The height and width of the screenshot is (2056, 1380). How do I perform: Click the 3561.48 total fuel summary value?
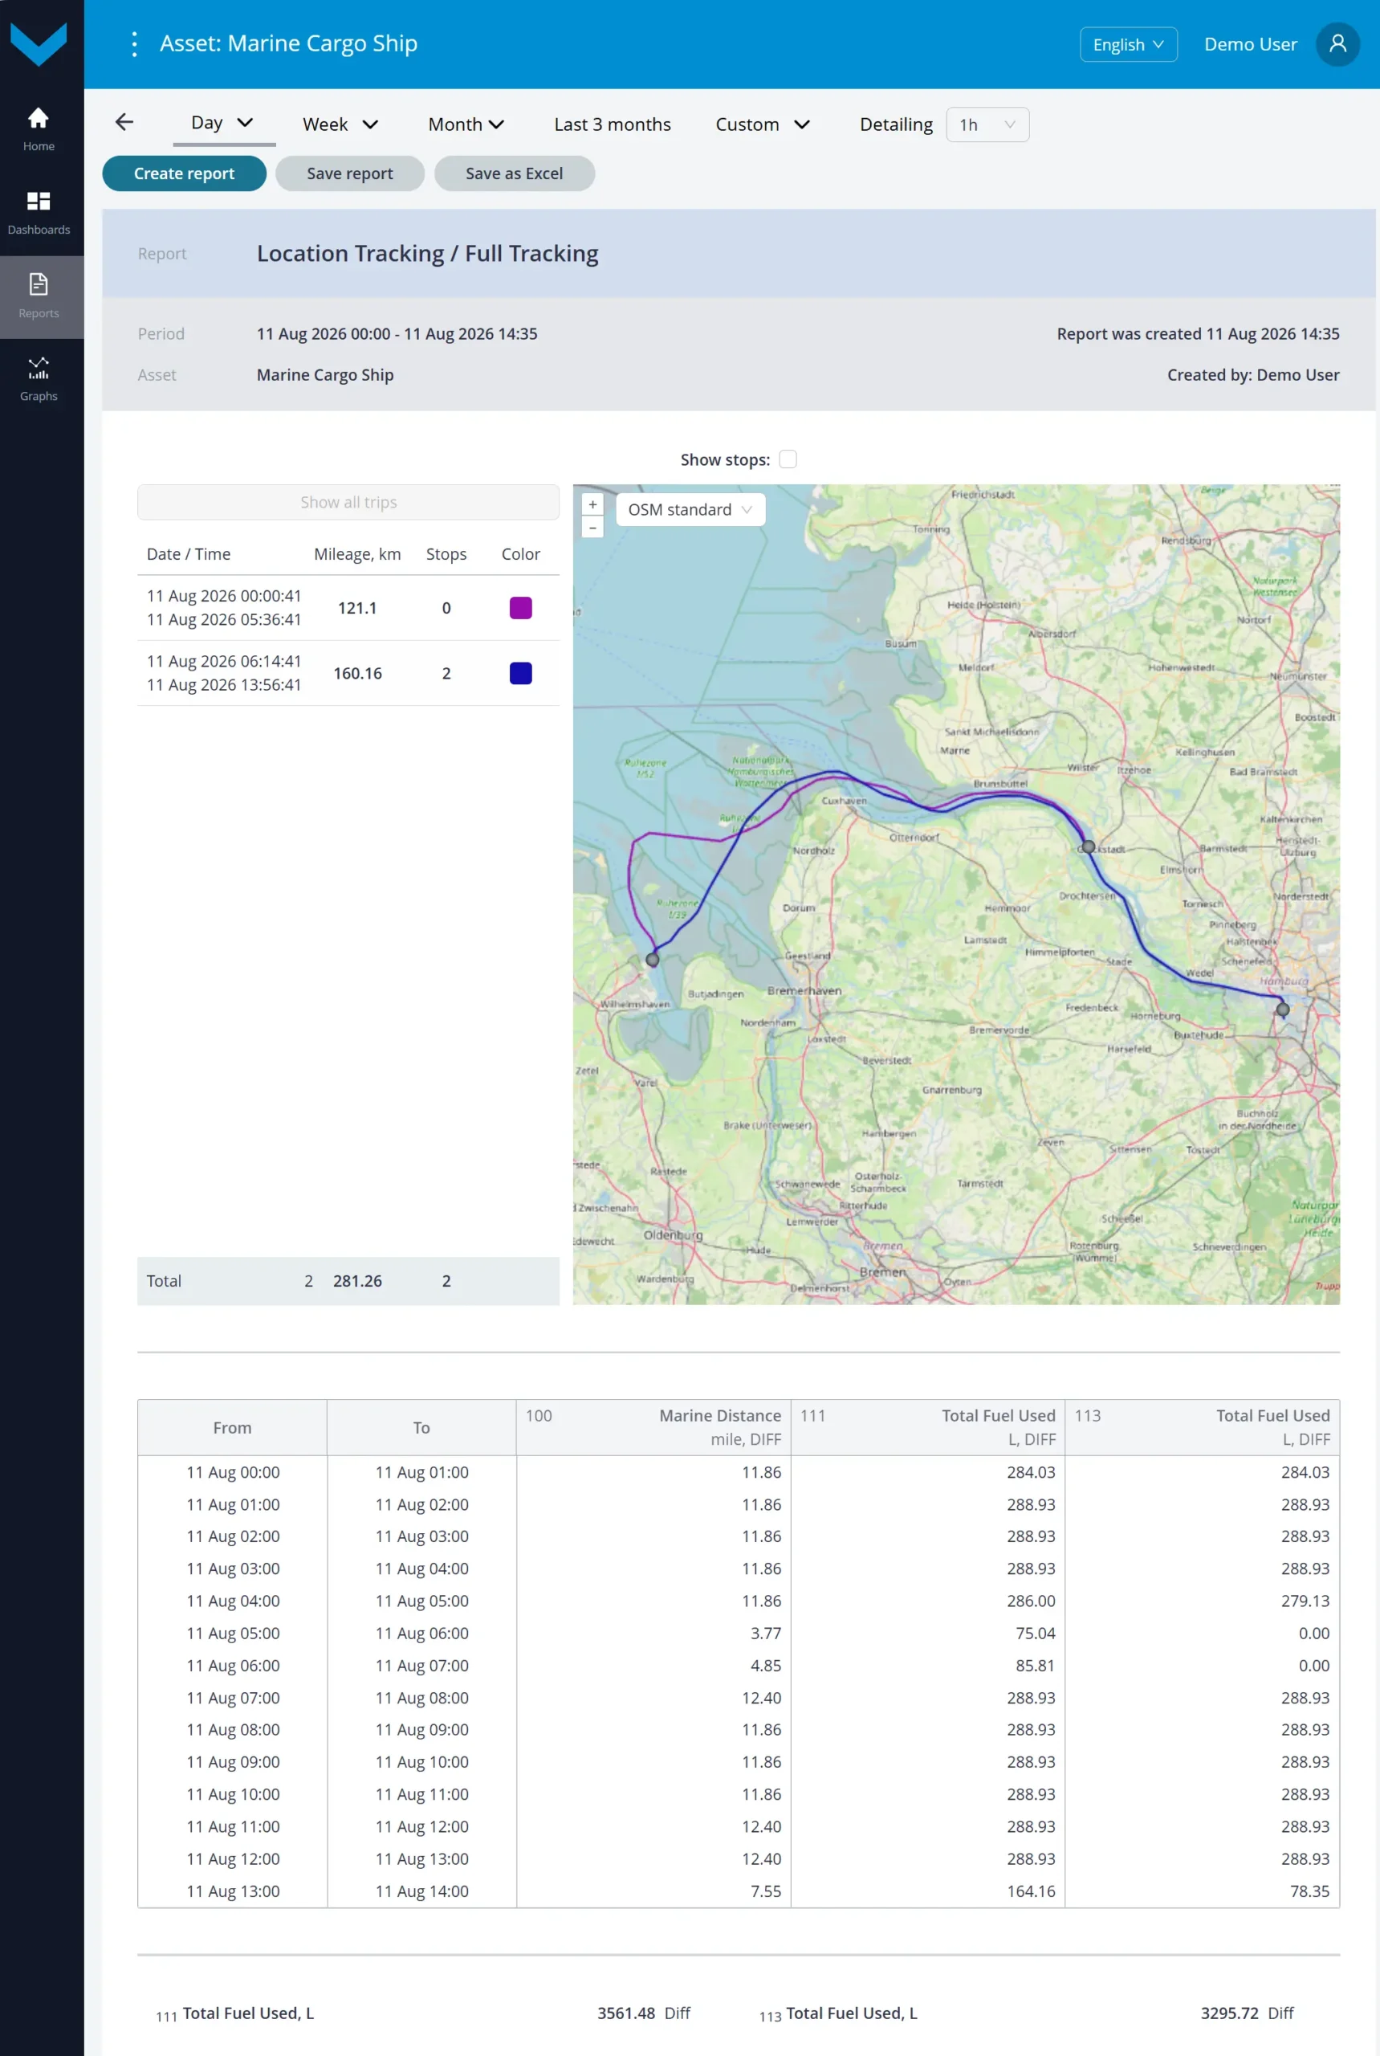pos(625,2013)
